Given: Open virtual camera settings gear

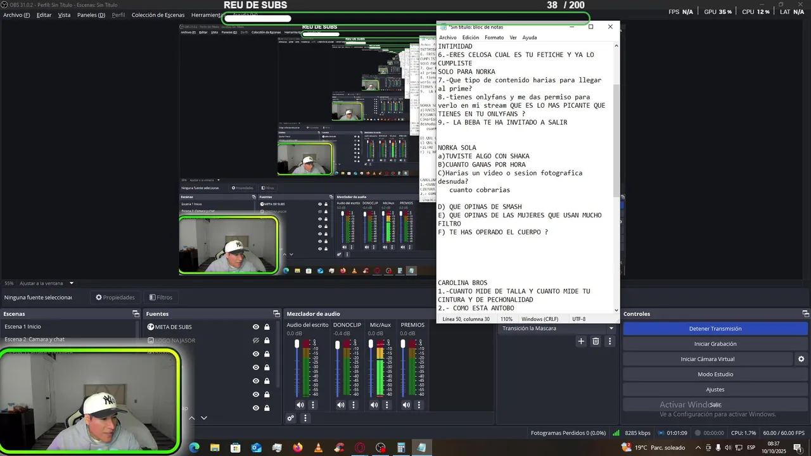Looking at the screenshot, I should tap(801, 359).
